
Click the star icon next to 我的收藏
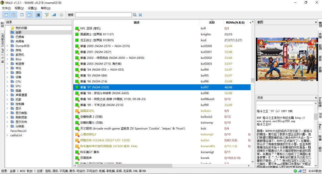[x=12, y=28]
